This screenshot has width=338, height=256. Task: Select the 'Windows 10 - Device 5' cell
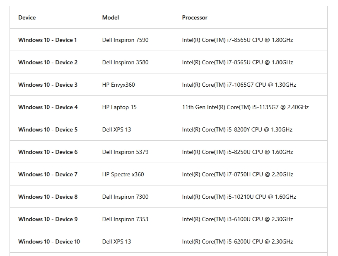(48, 130)
